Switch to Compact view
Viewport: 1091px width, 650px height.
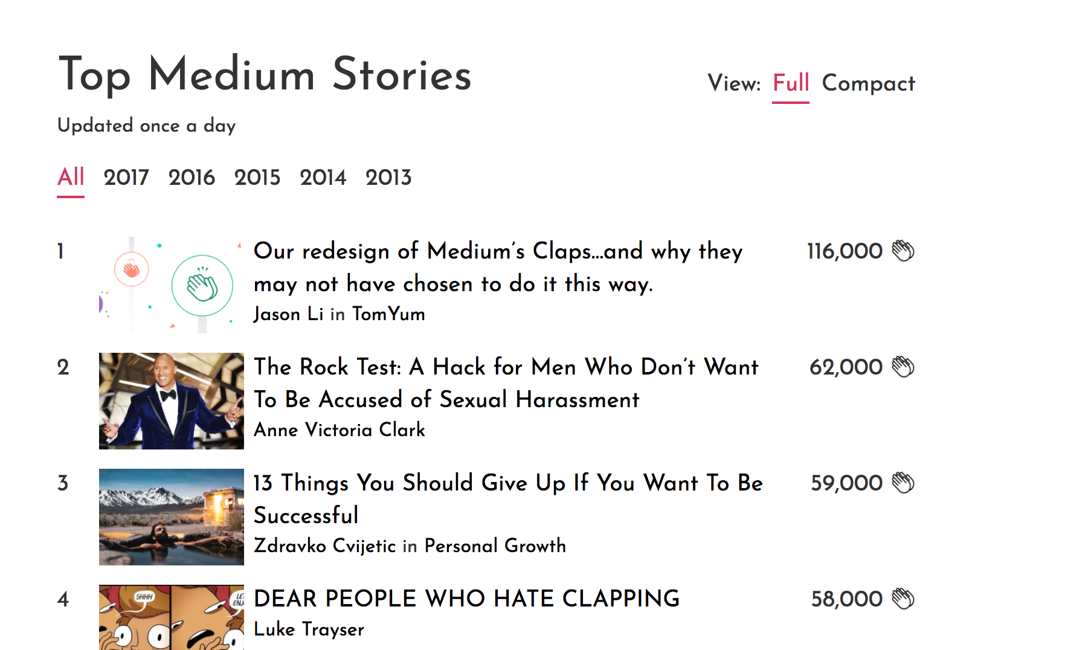[868, 84]
